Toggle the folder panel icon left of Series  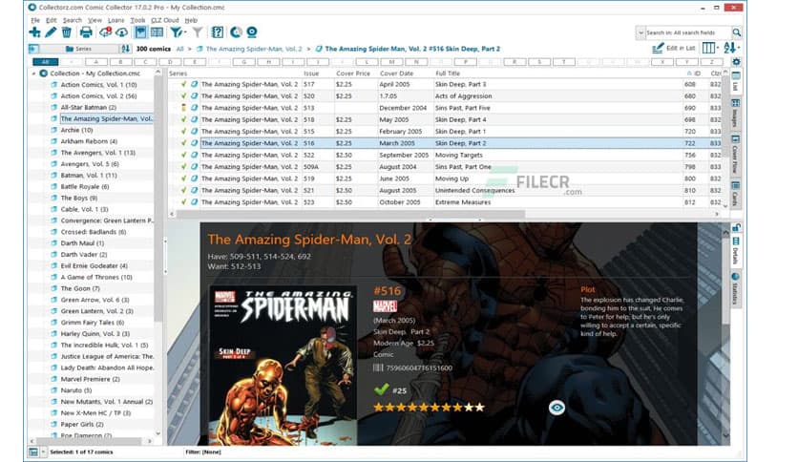[33, 49]
